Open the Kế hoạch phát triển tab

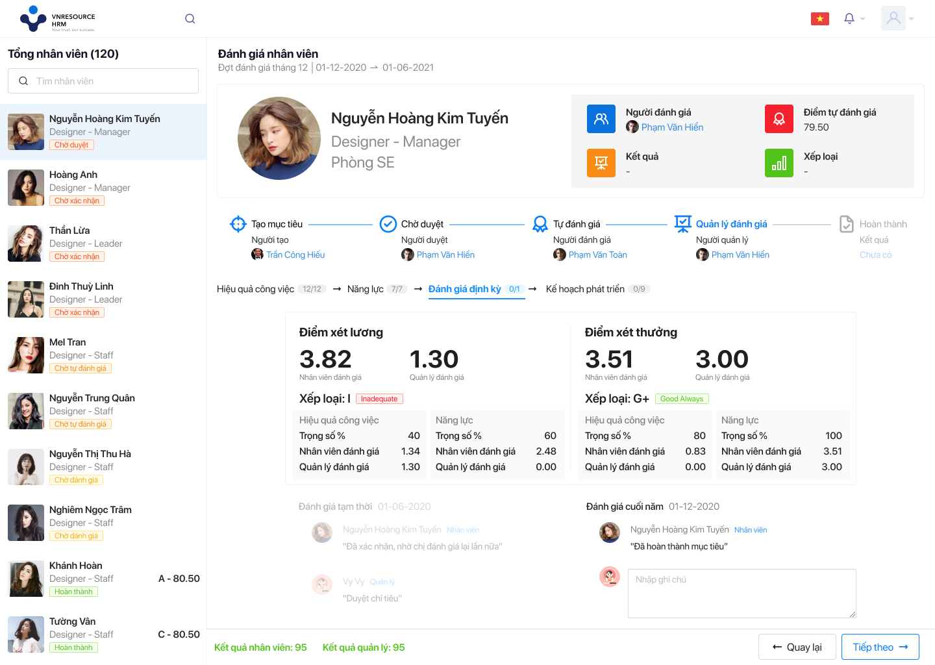(585, 289)
